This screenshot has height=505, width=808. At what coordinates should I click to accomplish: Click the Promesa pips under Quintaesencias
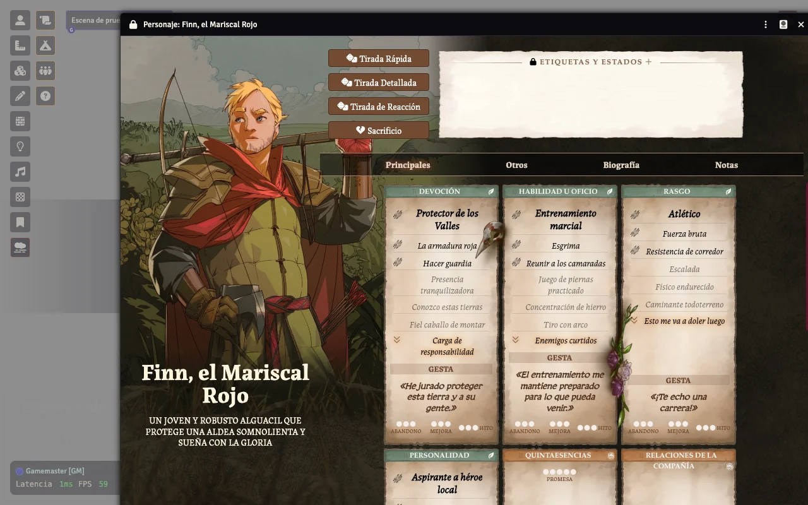(560, 472)
